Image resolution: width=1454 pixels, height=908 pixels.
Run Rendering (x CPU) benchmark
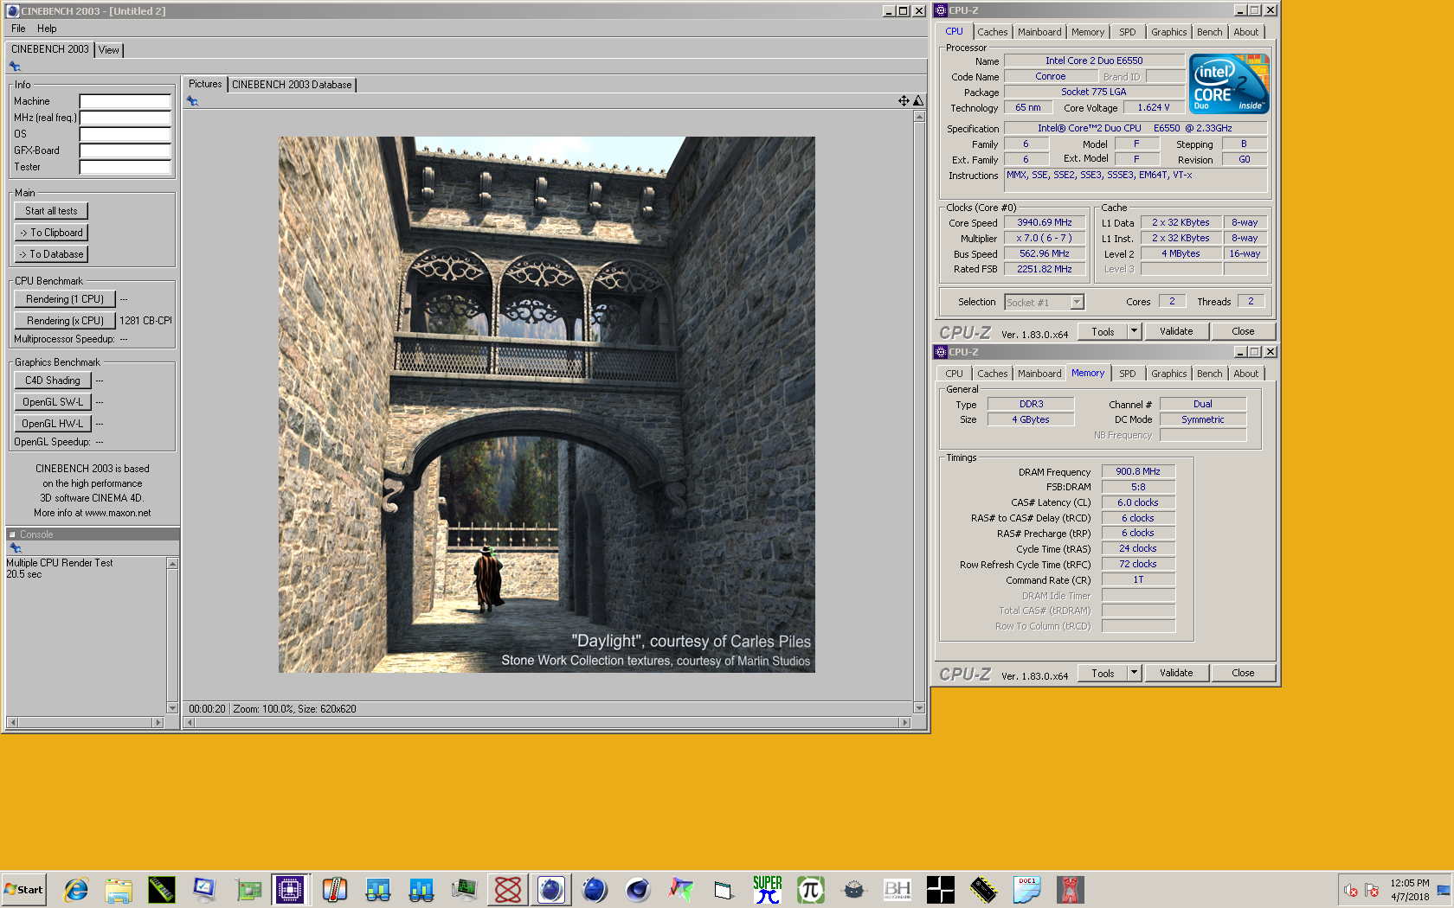[x=65, y=321]
